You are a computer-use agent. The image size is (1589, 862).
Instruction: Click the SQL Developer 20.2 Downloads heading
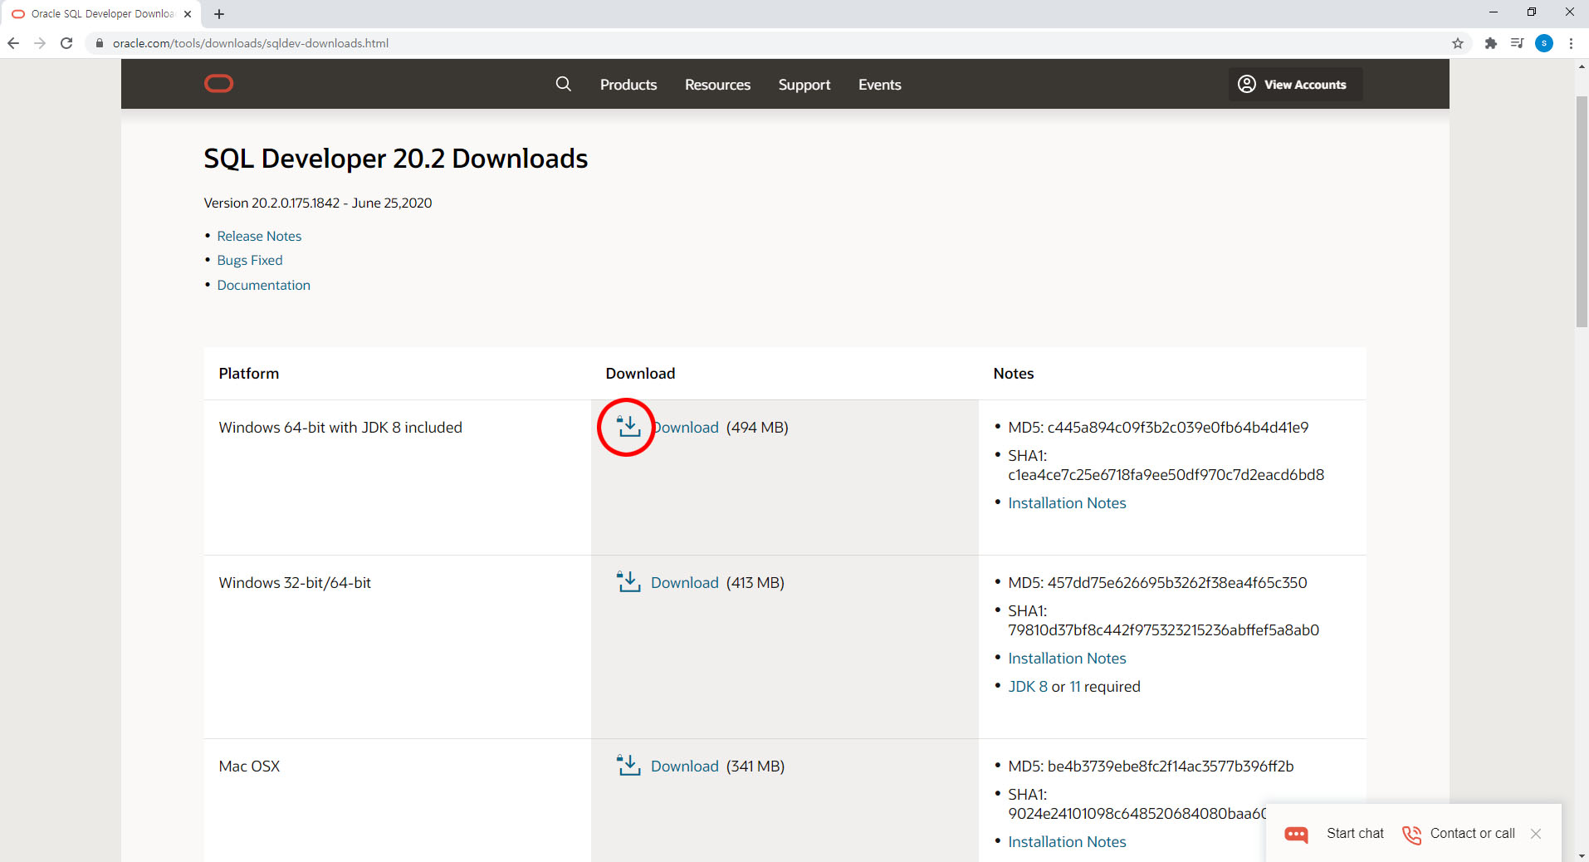[396, 159]
